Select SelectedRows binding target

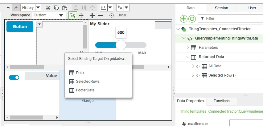(x=84, y=82)
